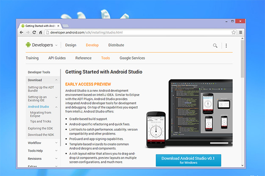Expand the Workflow section chevron

click(x=56, y=143)
